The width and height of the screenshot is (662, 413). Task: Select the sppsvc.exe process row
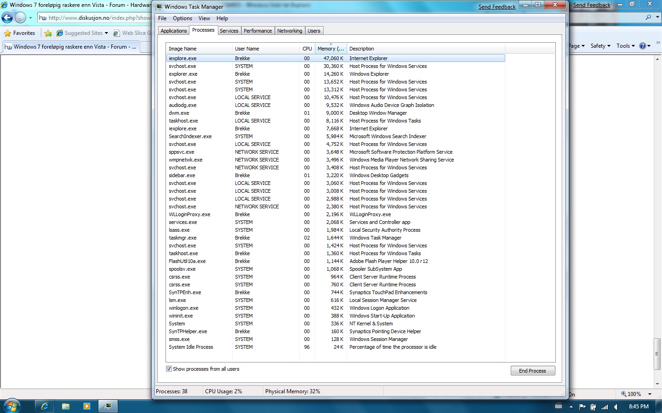pyautogui.click(x=336, y=152)
